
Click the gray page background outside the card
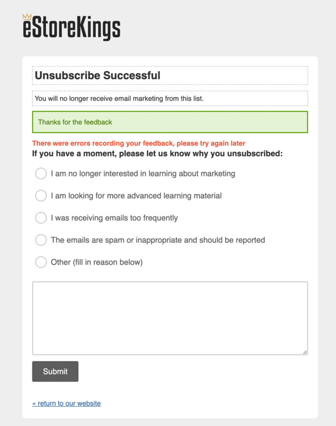coord(9,219)
